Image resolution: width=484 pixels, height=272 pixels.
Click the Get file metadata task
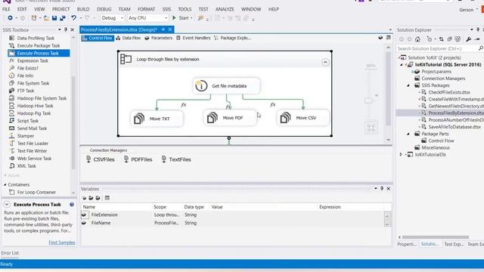(226, 85)
